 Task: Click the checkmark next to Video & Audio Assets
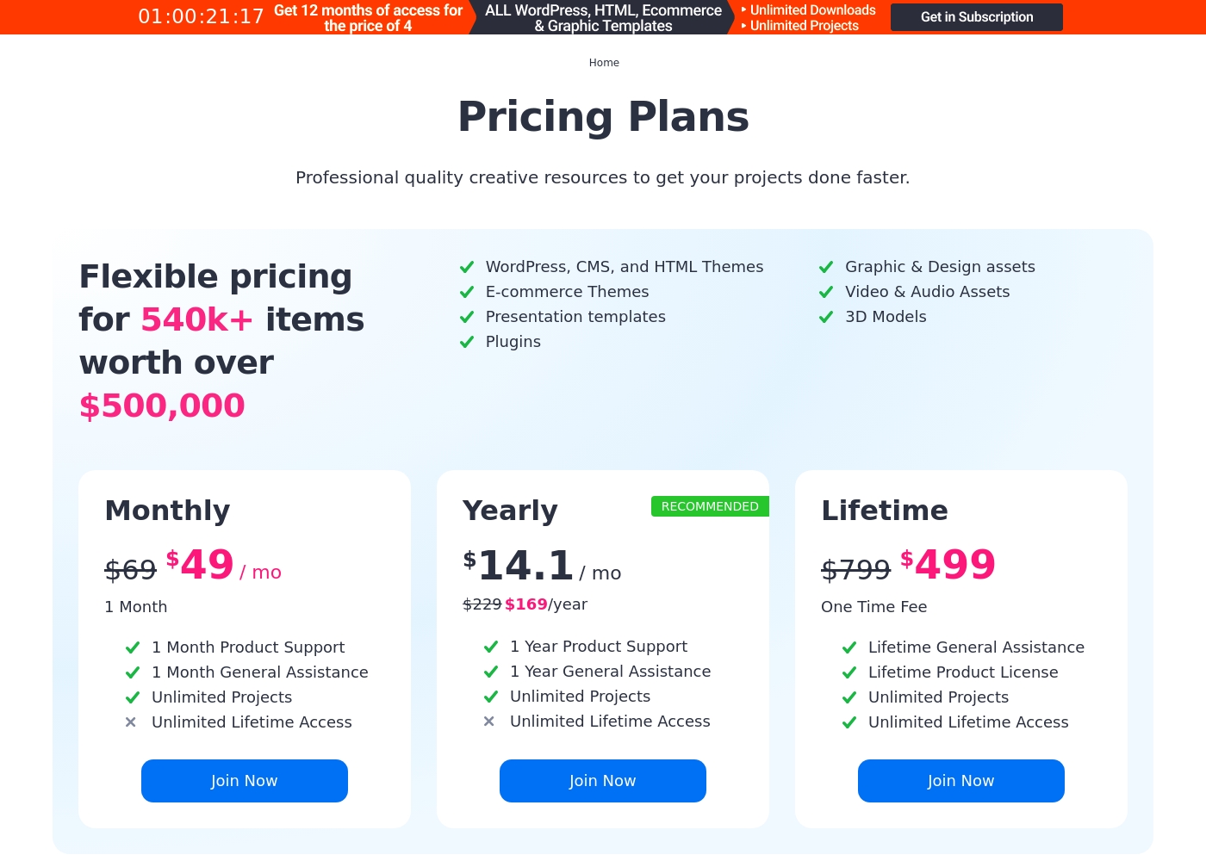coord(826,292)
